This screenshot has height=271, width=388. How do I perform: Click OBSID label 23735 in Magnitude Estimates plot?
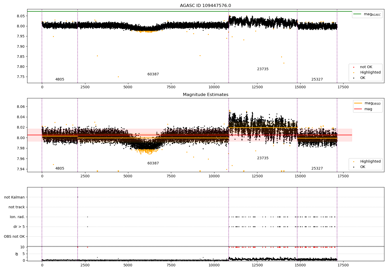[263, 158]
